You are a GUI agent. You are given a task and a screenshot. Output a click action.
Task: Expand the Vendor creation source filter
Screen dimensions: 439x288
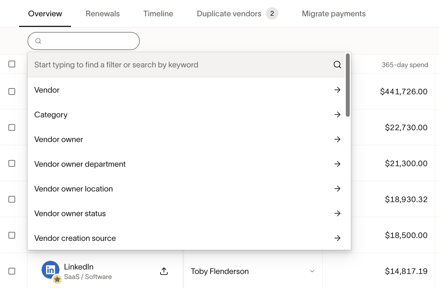point(337,238)
